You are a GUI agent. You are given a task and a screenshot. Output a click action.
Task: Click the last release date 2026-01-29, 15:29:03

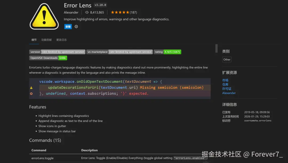point(257,116)
